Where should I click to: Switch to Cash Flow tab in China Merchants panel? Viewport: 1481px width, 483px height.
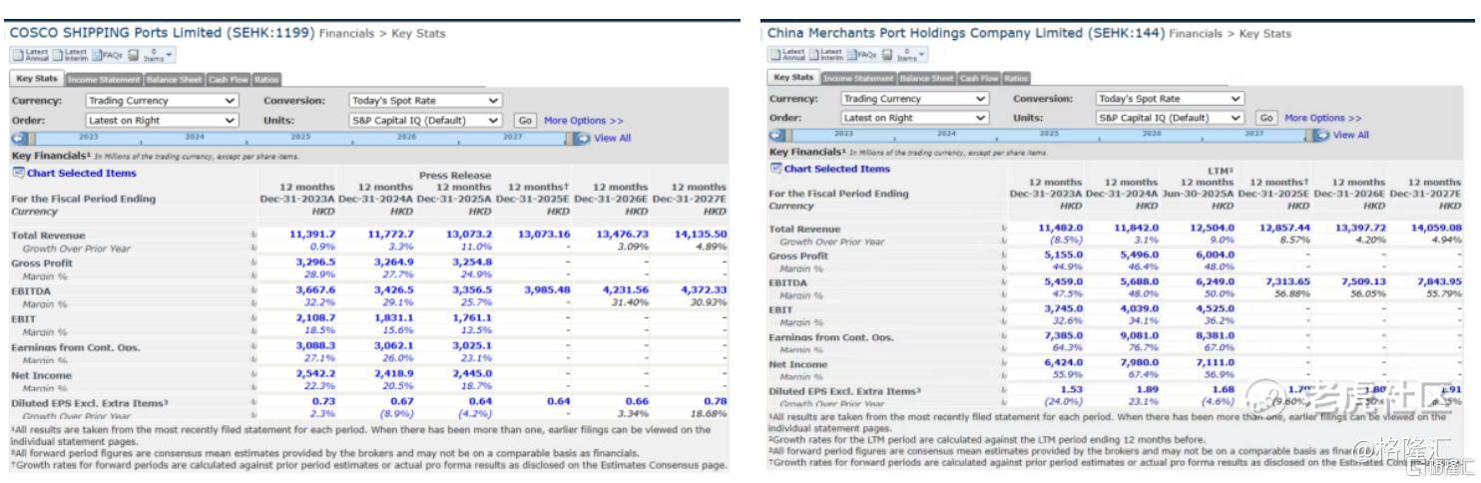pos(980,78)
